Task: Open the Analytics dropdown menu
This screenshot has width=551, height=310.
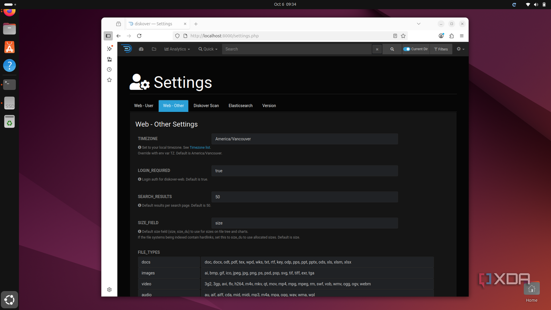Action: click(x=177, y=49)
